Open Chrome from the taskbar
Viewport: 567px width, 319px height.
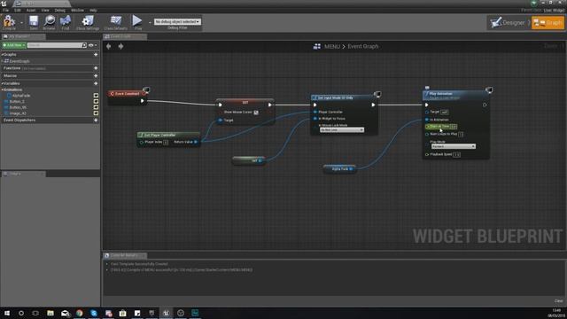coord(79,313)
